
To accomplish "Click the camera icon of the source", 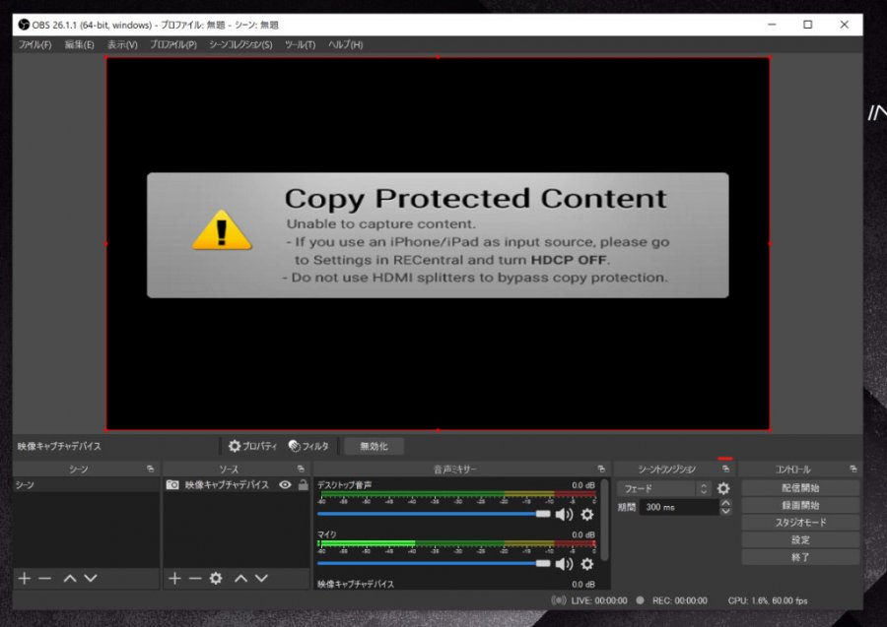I will tap(172, 484).
